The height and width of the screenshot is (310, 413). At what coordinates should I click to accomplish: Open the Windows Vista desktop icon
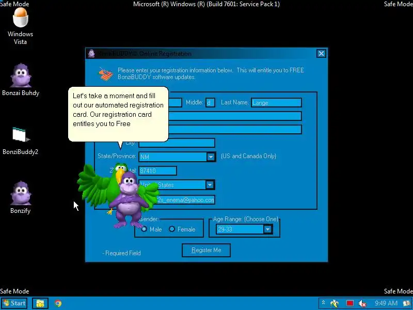20,26
